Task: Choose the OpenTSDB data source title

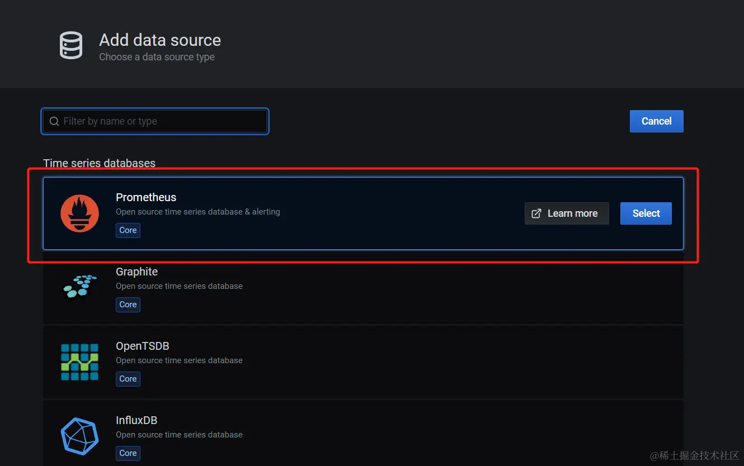Action: (x=142, y=346)
